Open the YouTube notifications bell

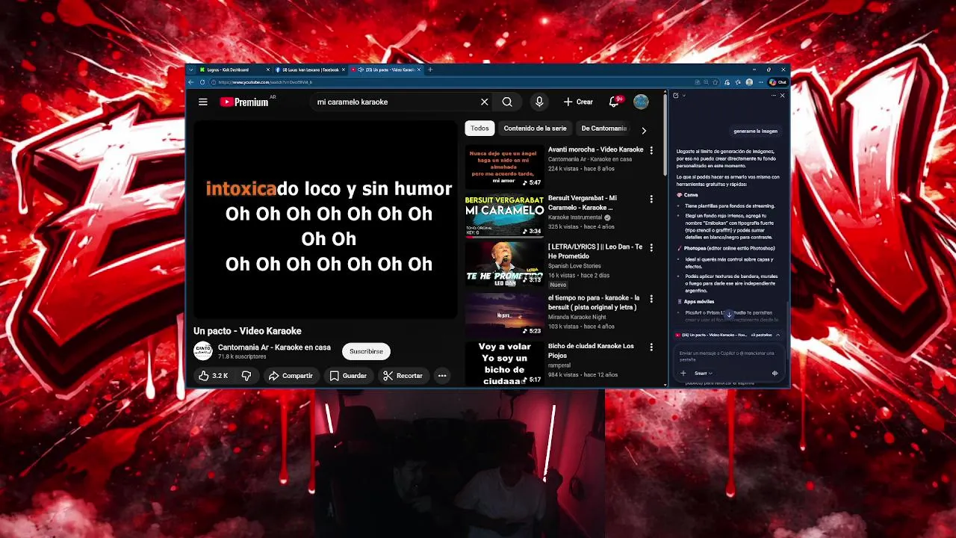(614, 102)
